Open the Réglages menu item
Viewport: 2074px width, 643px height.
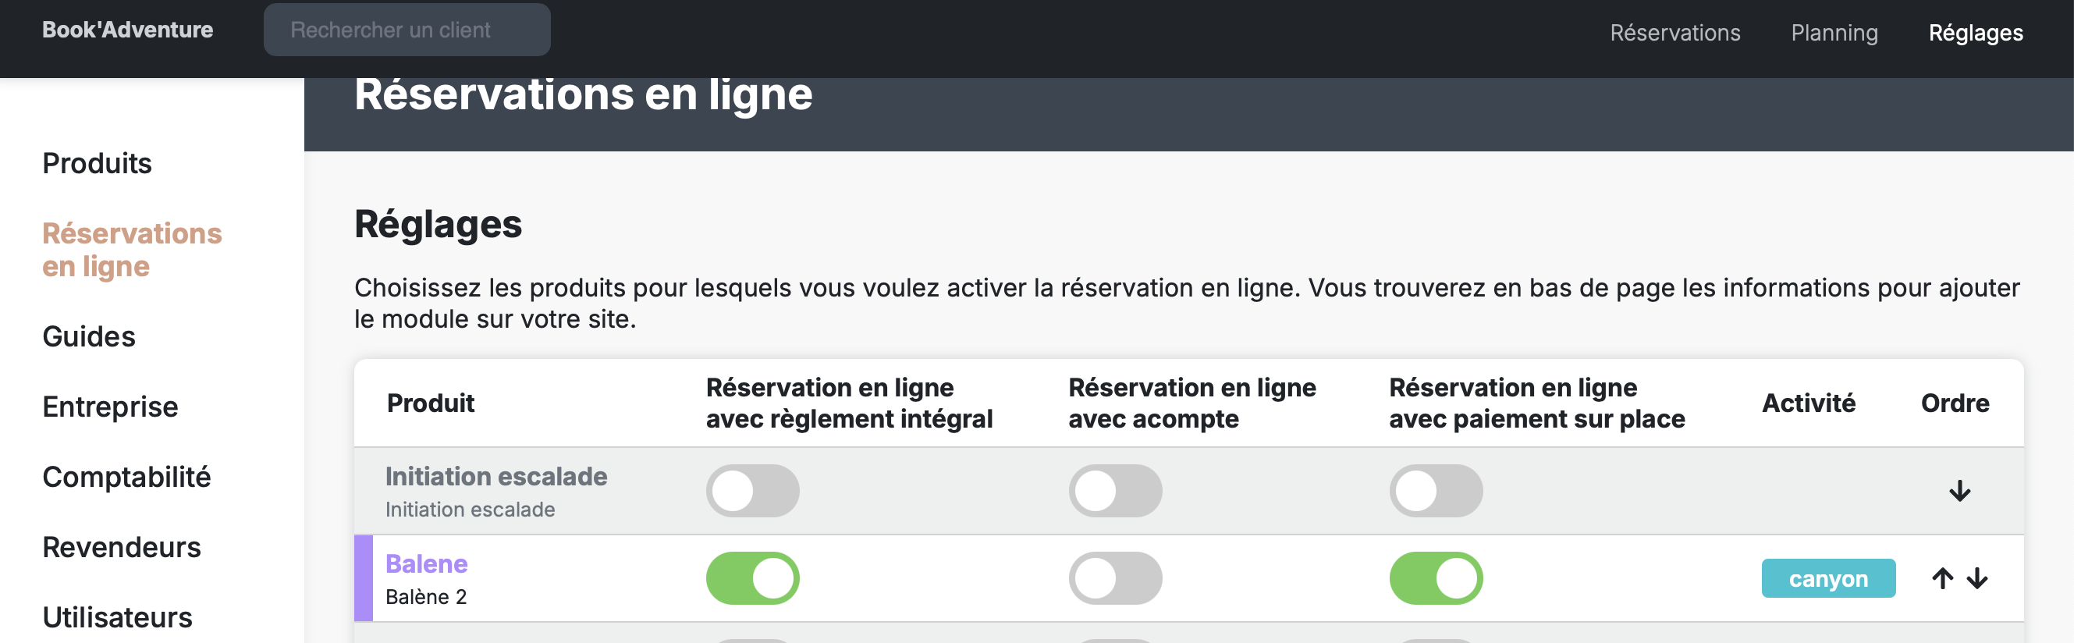pos(1975,33)
